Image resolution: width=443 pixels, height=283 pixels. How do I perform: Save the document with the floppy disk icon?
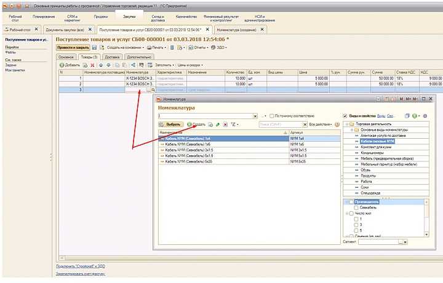[95, 48]
